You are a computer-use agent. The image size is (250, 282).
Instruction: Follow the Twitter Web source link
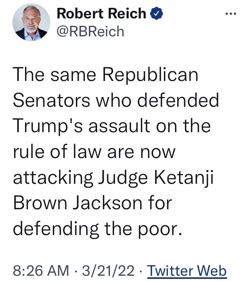pyautogui.click(x=187, y=270)
